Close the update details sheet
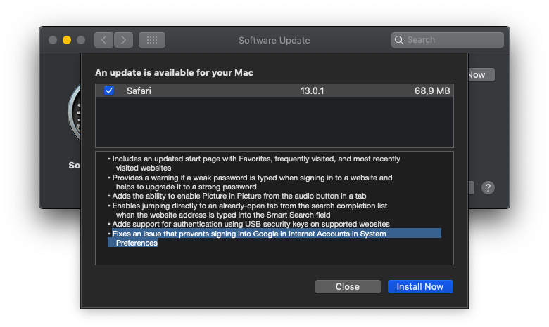 348,286
